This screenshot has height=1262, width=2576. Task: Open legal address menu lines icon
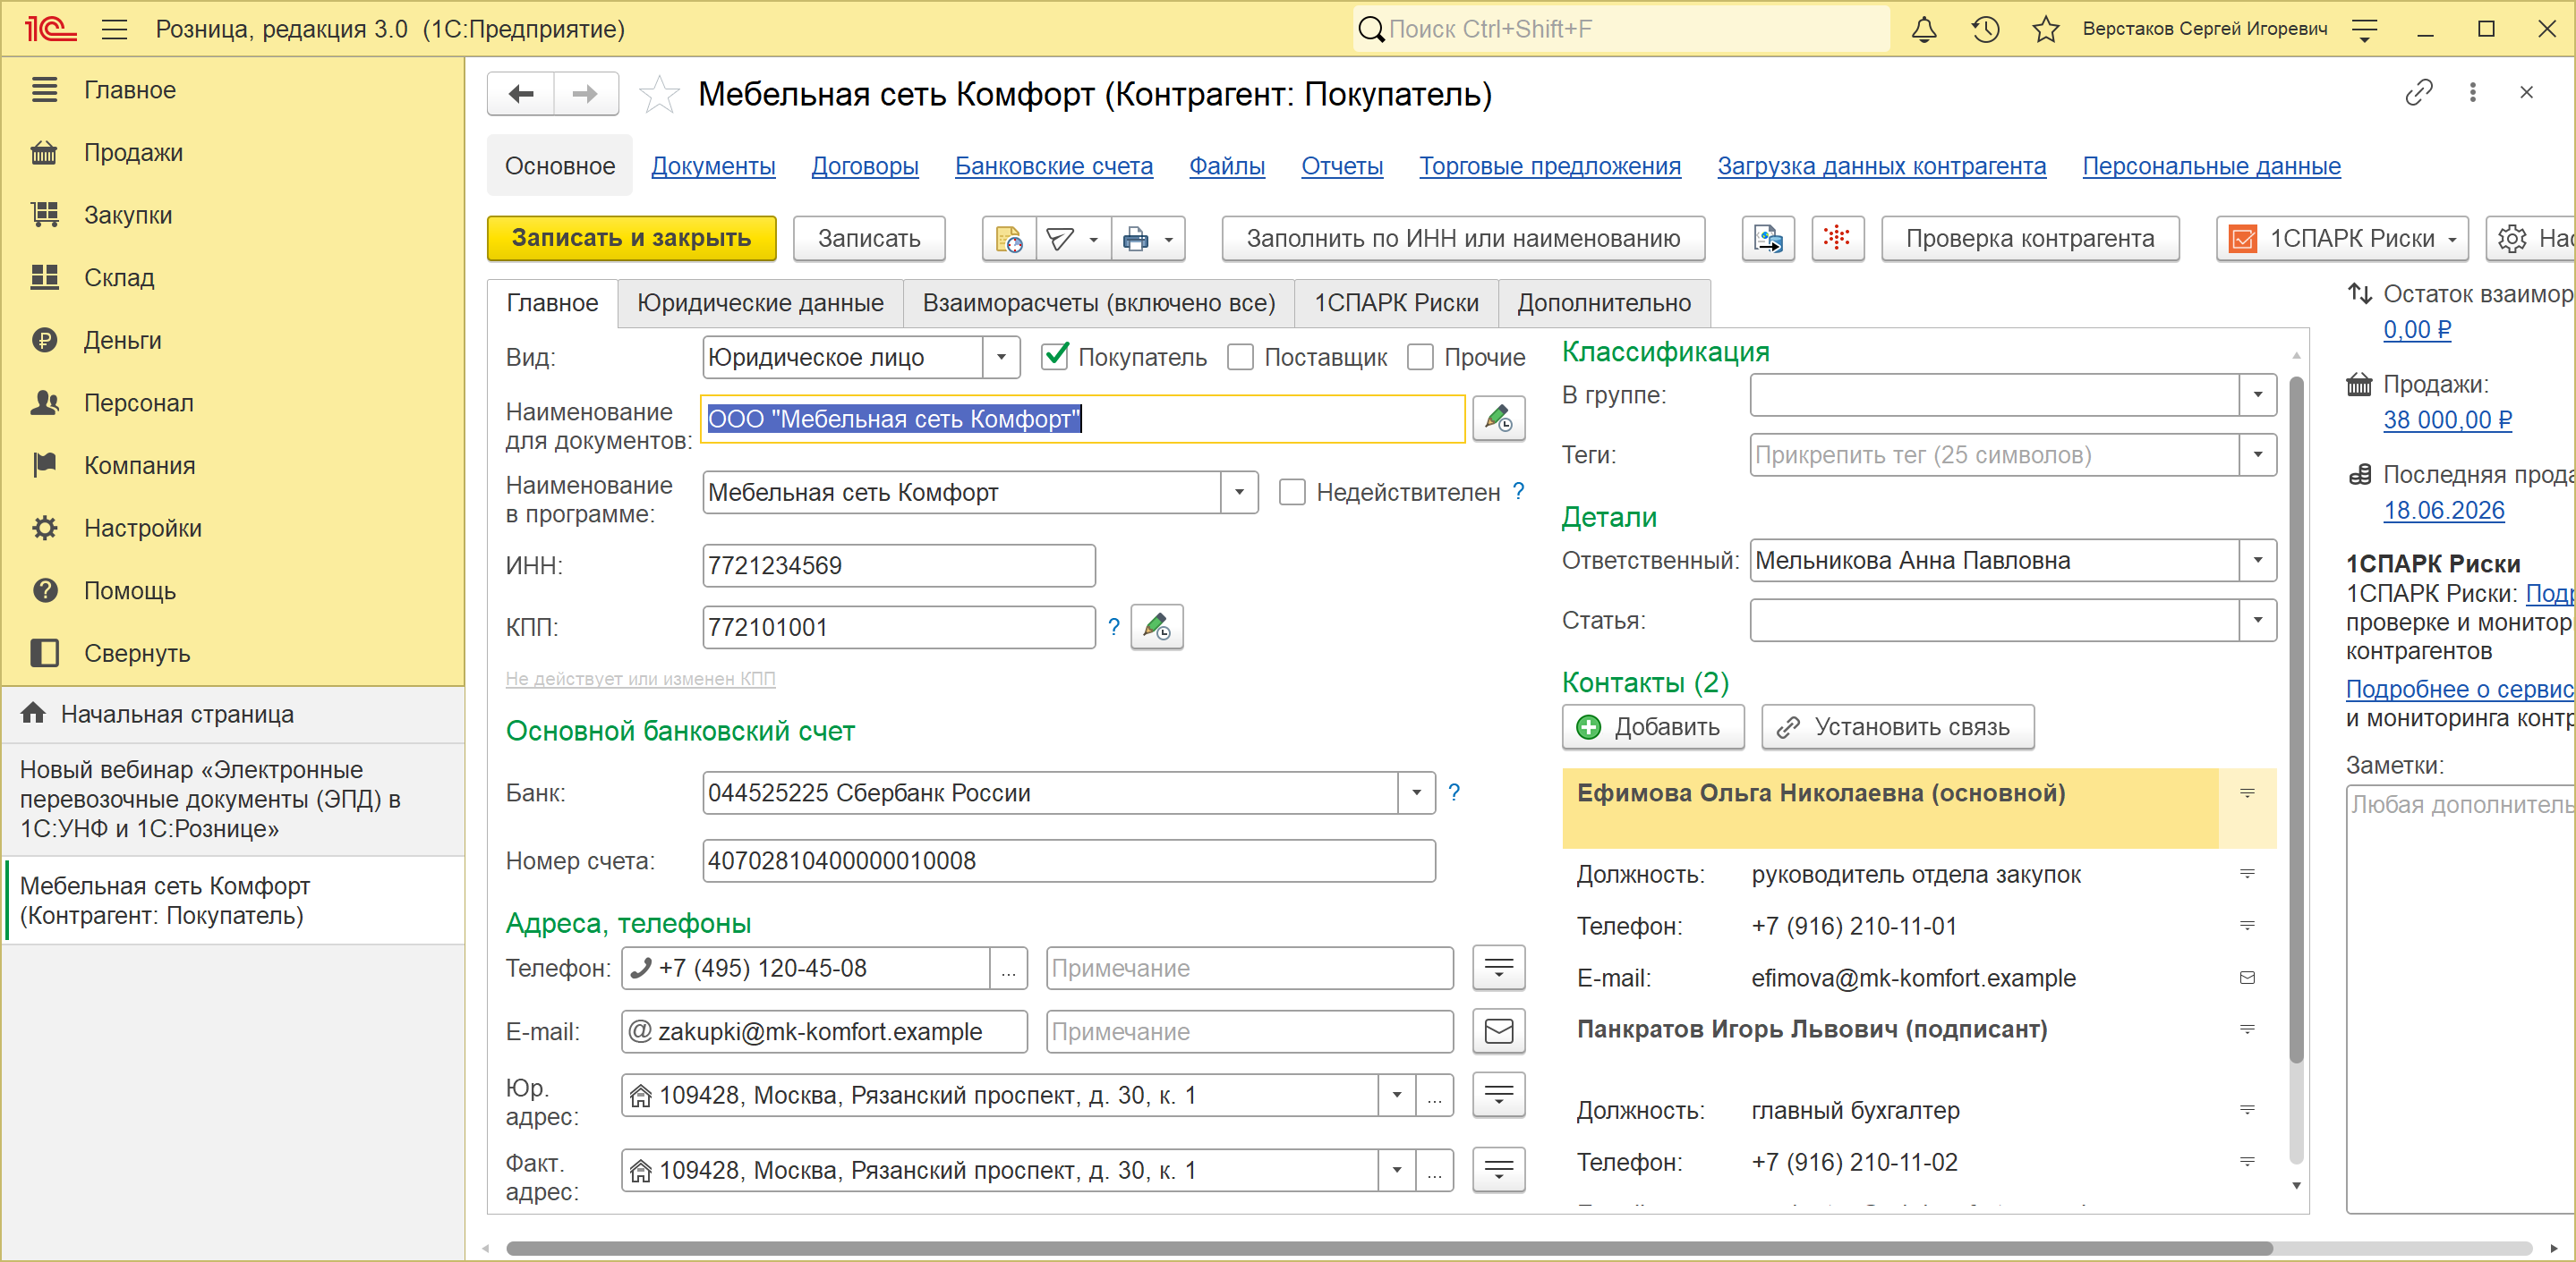(1499, 1095)
